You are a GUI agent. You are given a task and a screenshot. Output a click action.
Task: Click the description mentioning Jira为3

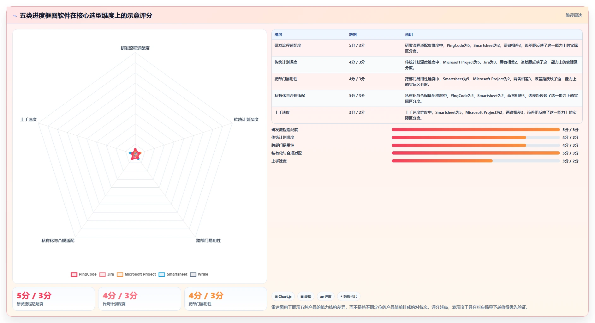tap(491, 65)
